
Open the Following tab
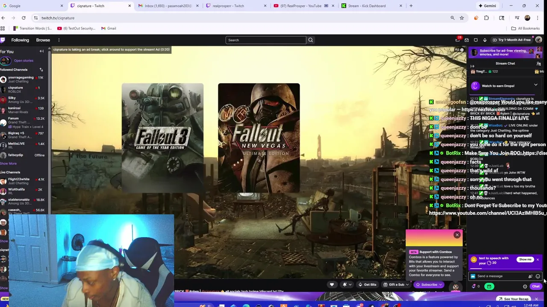point(20,40)
